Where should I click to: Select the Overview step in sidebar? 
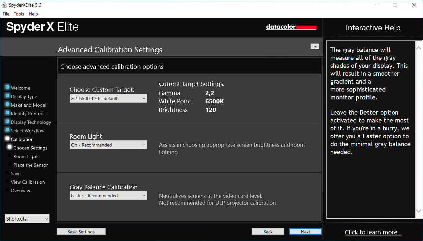(20, 191)
